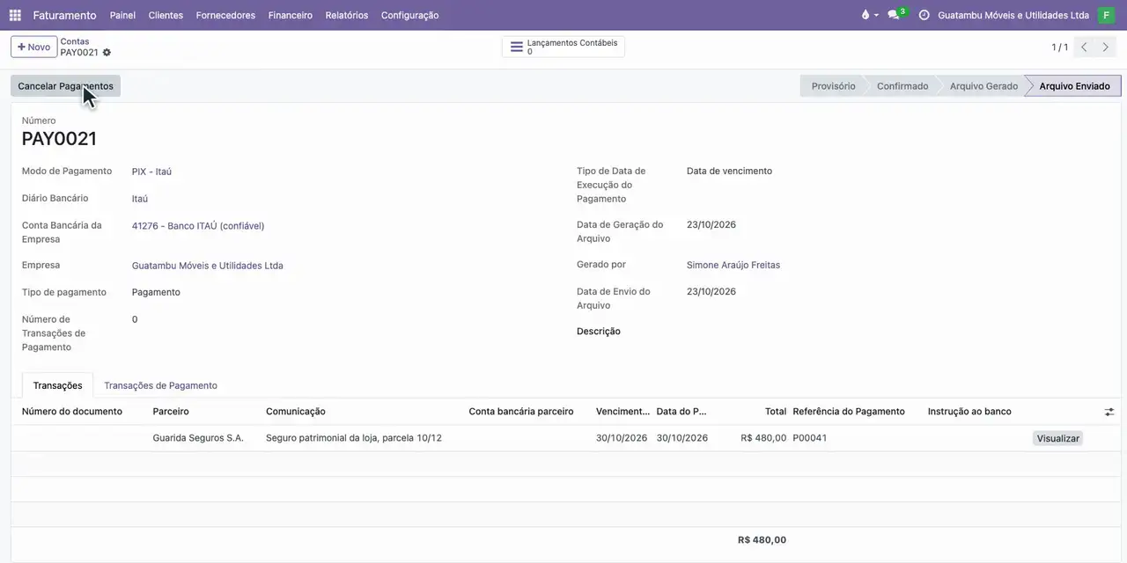Open the Configuração menu
Viewport: 1127px width, 563px height.
click(409, 15)
